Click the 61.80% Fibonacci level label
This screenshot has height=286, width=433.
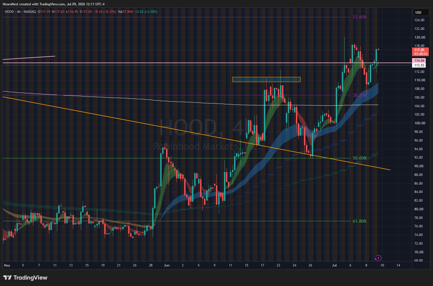(x=360, y=221)
